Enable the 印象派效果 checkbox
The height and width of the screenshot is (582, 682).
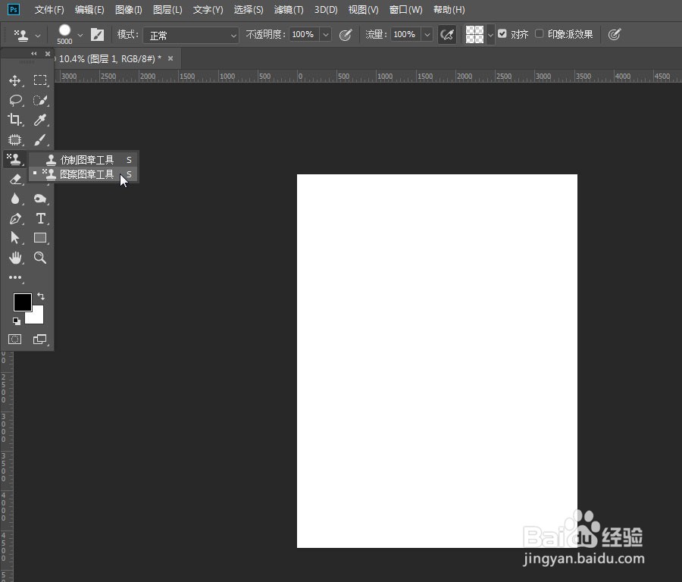pyautogui.click(x=540, y=34)
